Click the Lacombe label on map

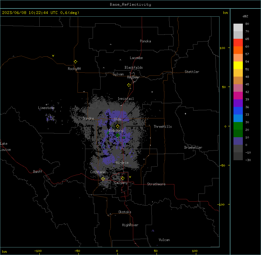click(x=136, y=58)
